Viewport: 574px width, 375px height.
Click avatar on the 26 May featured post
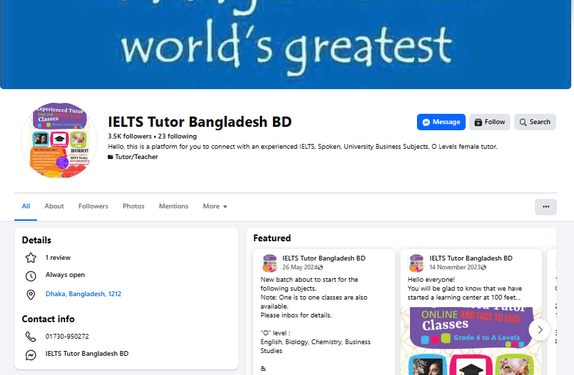(x=270, y=263)
